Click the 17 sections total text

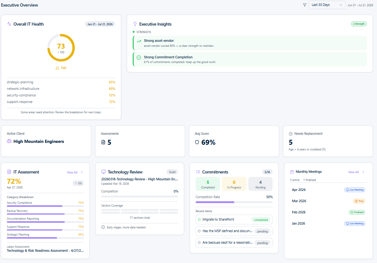point(140,218)
